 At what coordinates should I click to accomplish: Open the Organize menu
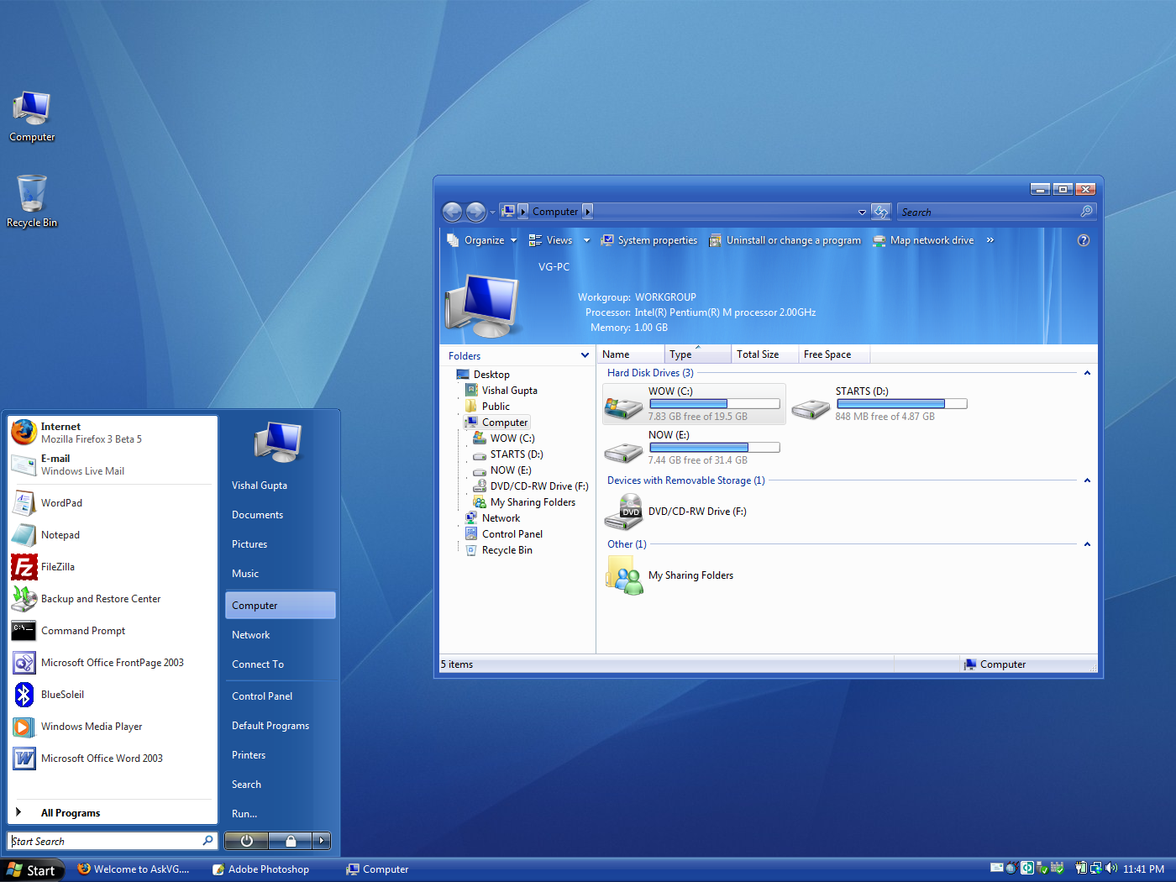486,240
